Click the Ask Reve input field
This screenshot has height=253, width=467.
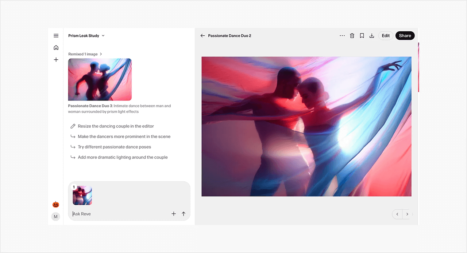(x=120, y=214)
